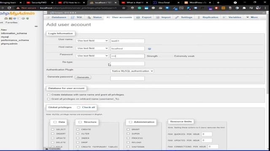Image resolution: width=270 pixels, height=151 pixels.
Task: Enable the UPDATE privilege checkbox
Action: (x=53, y=138)
